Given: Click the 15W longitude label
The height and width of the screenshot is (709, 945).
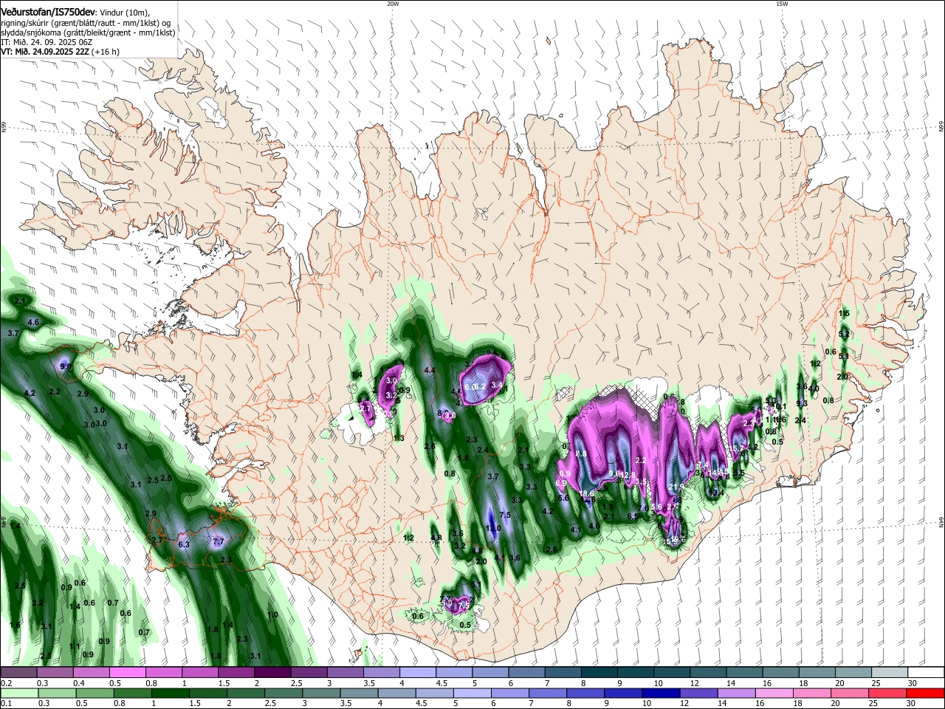Looking at the screenshot, I should point(782,4).
